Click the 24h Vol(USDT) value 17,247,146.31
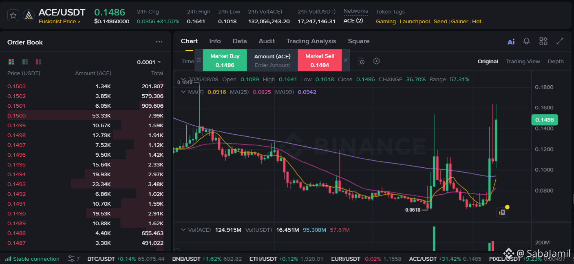 point(316,21)
